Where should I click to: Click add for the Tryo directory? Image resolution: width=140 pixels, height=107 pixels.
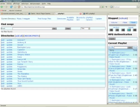tap(3, 83)
